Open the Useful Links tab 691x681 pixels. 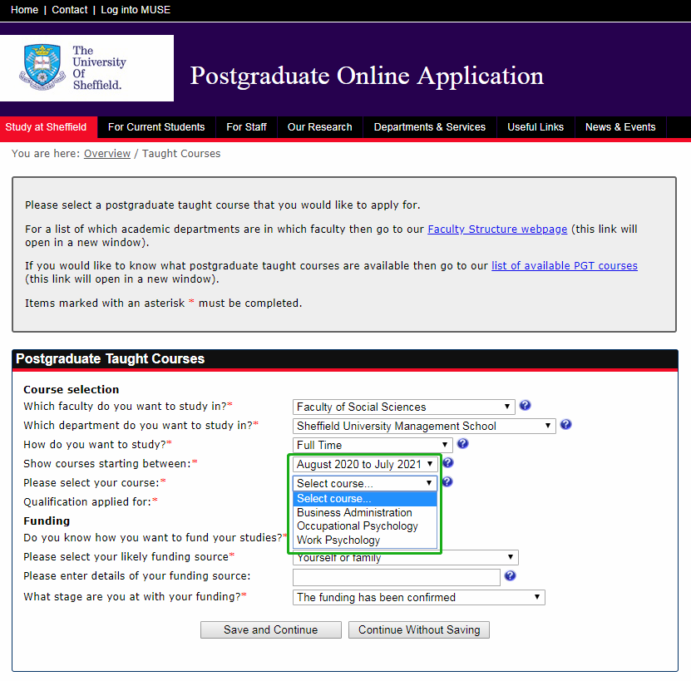point(536,127)
